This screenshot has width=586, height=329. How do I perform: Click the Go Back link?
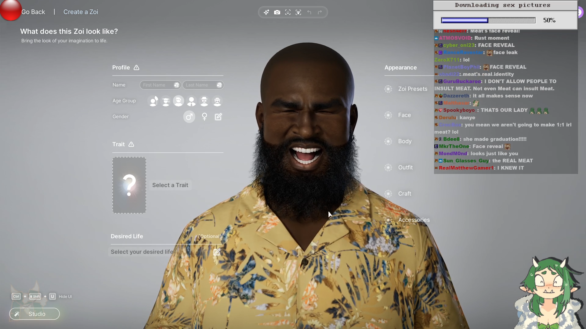(33, 12)
